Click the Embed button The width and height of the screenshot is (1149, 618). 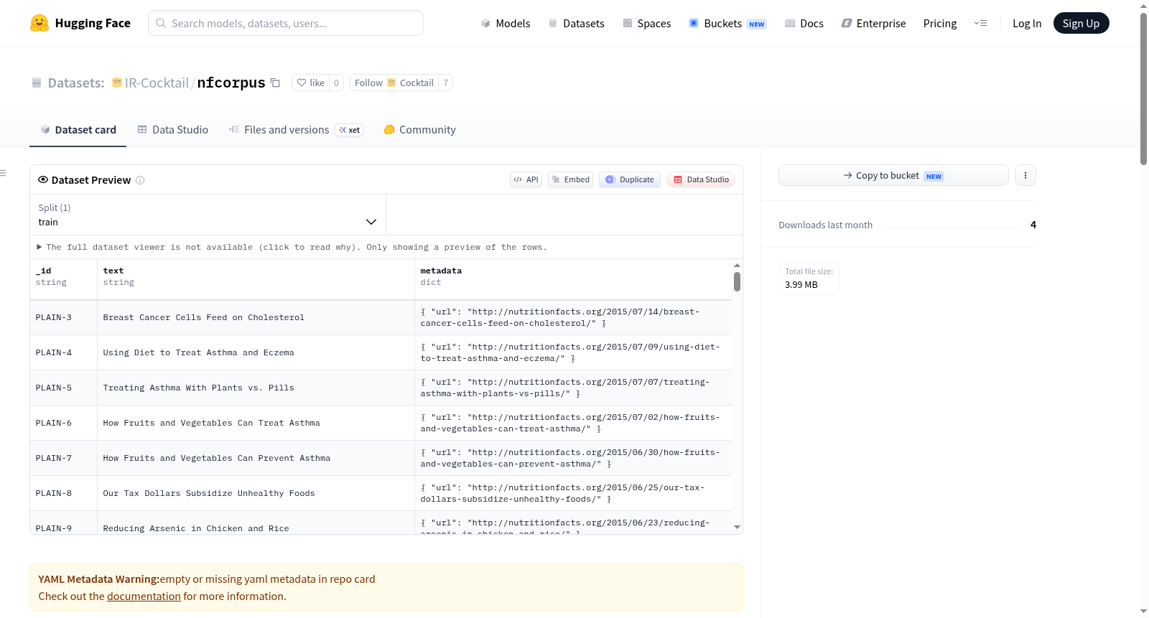570,179
